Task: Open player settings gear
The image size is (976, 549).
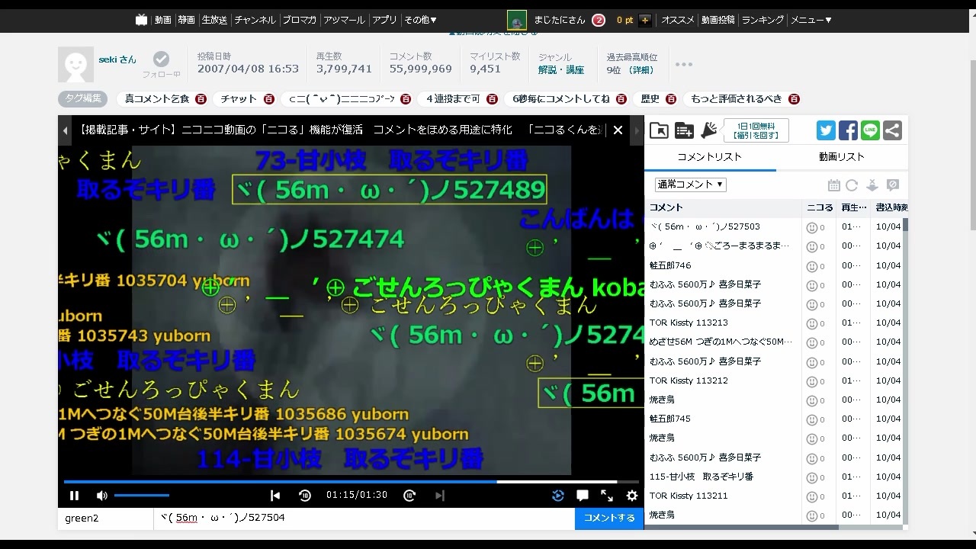Action: pyautogui.click(x=632, y=496)
